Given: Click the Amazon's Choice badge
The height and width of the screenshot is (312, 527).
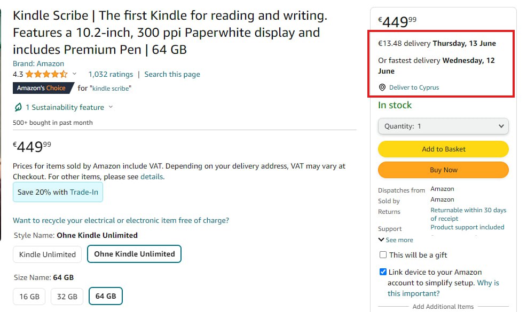Looking at the screenshot, I should (x=43, y=88).
